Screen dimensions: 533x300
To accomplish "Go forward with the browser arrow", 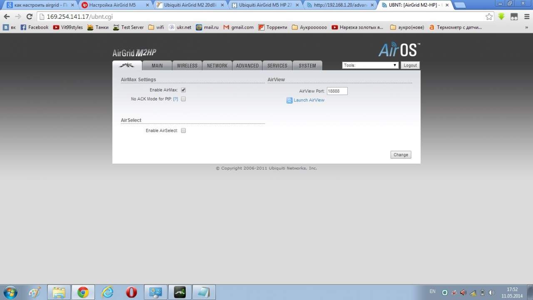I will [18, 17].
